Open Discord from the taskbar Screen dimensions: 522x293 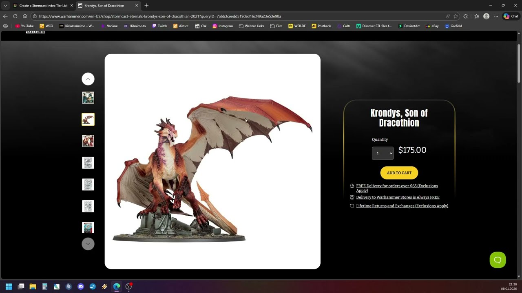coord(81,286)
